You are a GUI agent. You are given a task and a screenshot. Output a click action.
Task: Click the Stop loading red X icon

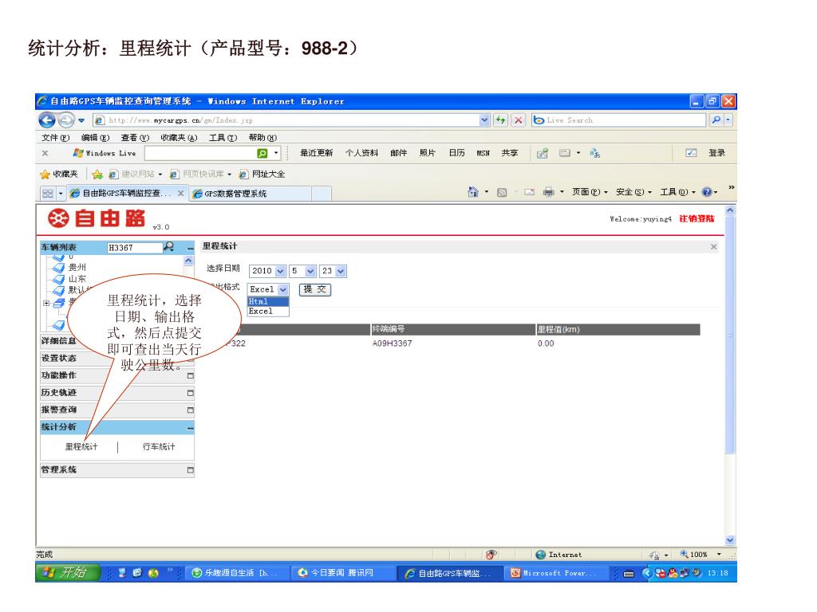[x=518, y=120]
